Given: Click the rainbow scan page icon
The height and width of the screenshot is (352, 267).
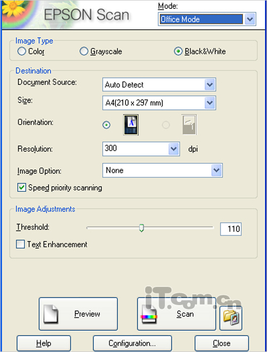Looking at the screenshot, I should 149,314.
